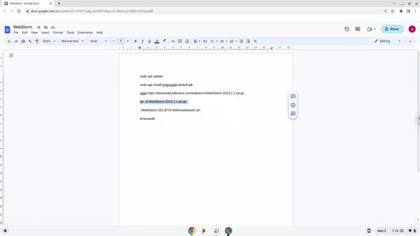
Task: Open the Normal text style dropdown
Action: pyautogui.click(x=72, y=41)
